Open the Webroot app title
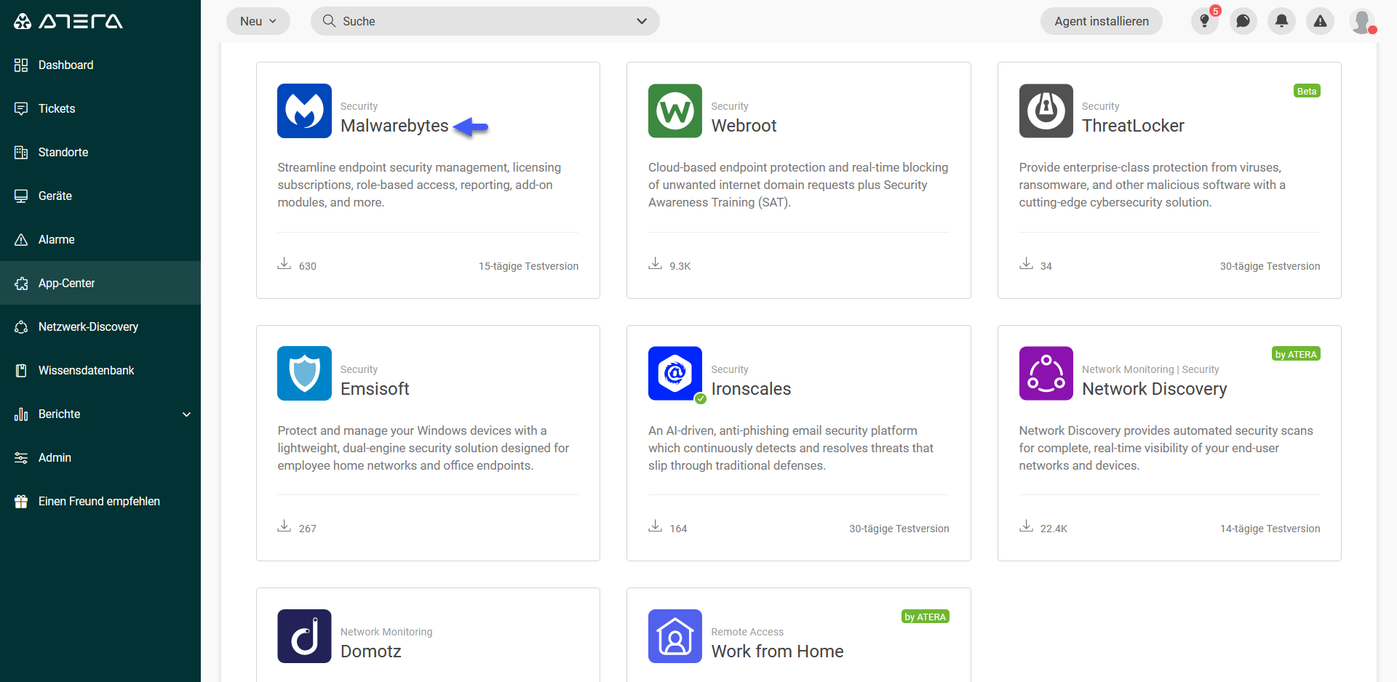1397x682 pixels. tap(744, 126)
